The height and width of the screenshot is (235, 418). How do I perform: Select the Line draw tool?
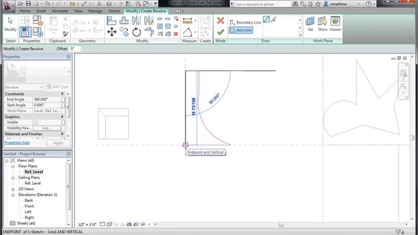coord(266,20)
